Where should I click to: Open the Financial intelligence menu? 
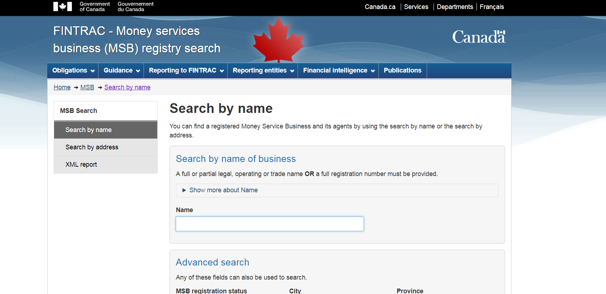tap(338, 71)
